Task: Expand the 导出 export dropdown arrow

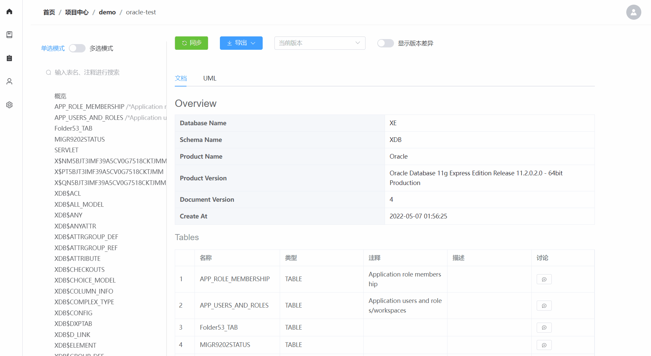Action: click(253, 43)
